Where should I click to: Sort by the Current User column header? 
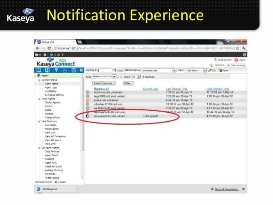click(x=151, y=89)
